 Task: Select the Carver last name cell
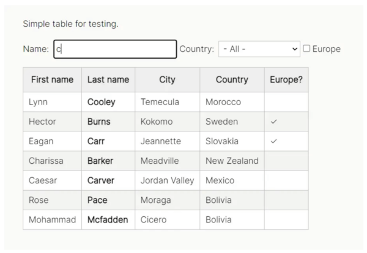tap(108, 180)
